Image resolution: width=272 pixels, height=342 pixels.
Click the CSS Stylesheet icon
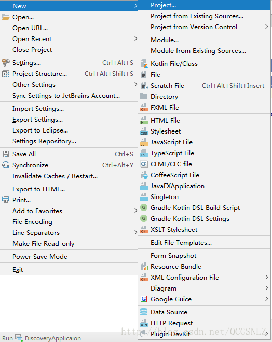144,131
